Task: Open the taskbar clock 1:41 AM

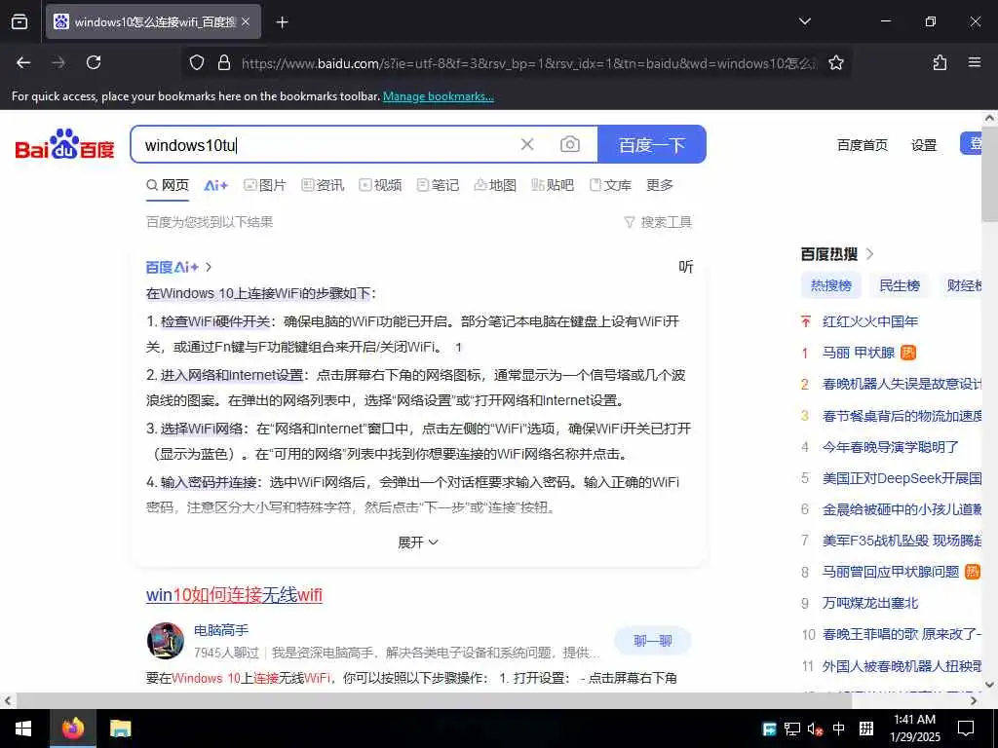Action: pyautogui.click(x=914, y=729)
